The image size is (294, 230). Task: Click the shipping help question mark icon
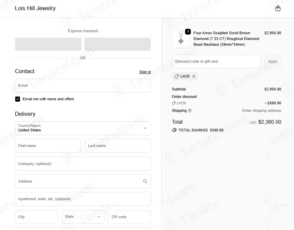tap(189, 110)
